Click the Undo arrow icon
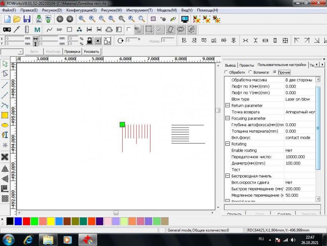Screen dimensions: 327x246 click(x=60, y=19)
